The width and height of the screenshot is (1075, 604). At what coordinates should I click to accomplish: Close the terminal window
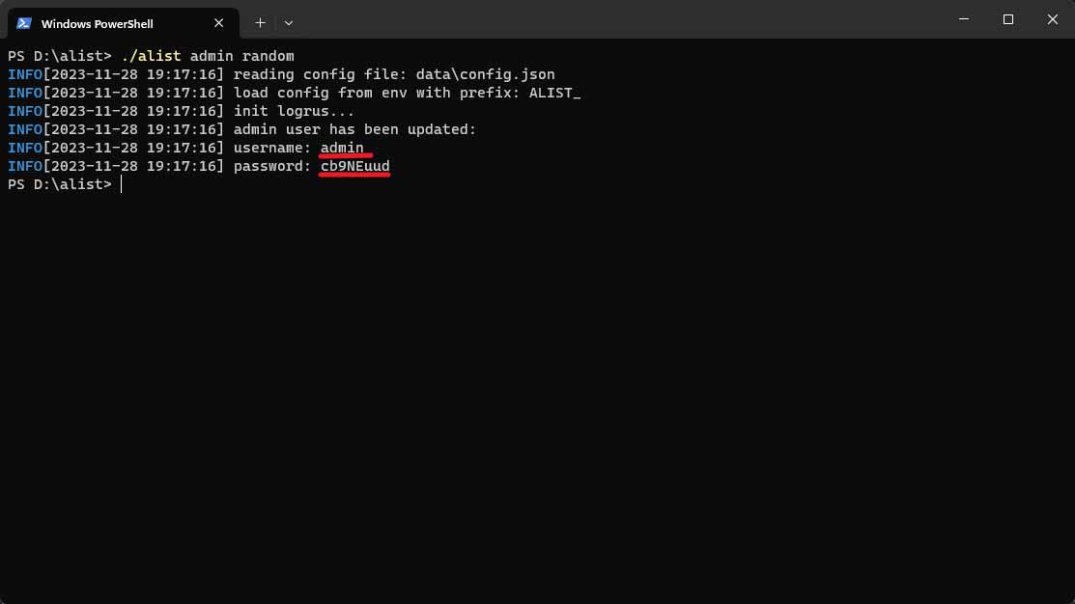pyautogui.click(x=1053, y=19)
